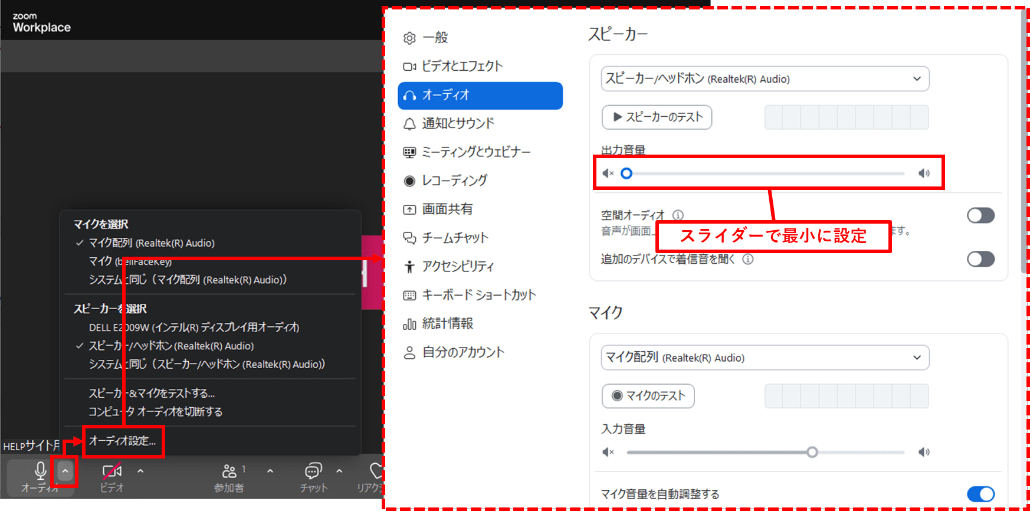
Task: Choose システムと同じ (スピーカー/ヘッドホン) speaker option
Action: (x=207, y=364)
